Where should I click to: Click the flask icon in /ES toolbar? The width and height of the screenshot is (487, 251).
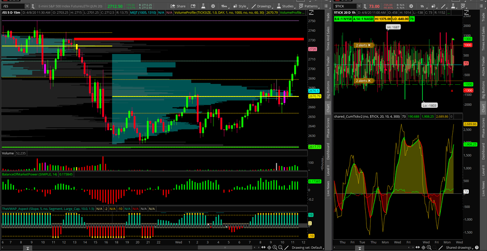coord(203,6)
